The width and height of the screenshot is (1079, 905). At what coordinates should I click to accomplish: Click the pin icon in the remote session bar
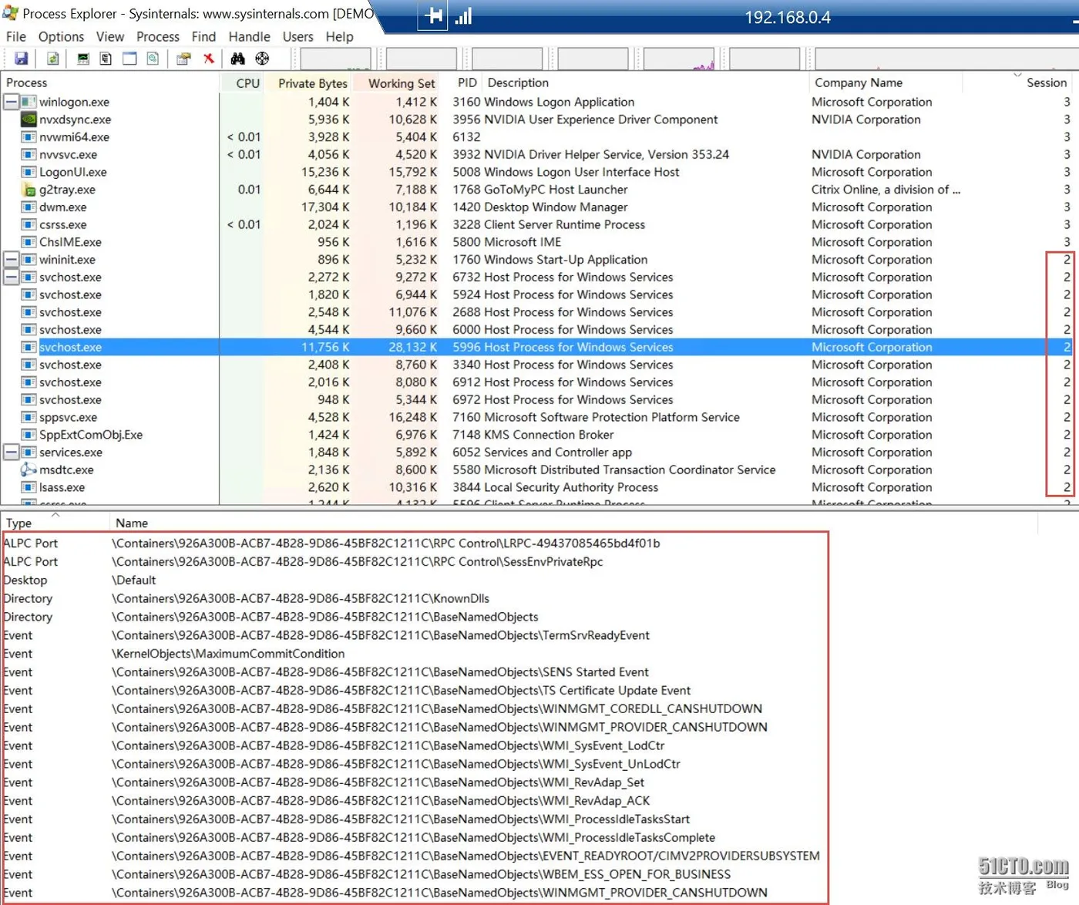tap(433, 16)
